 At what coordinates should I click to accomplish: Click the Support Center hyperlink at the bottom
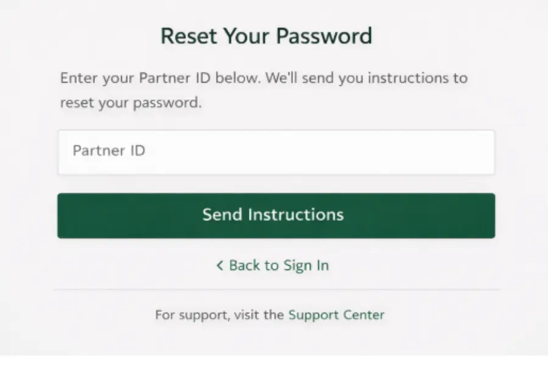point(336,315)
